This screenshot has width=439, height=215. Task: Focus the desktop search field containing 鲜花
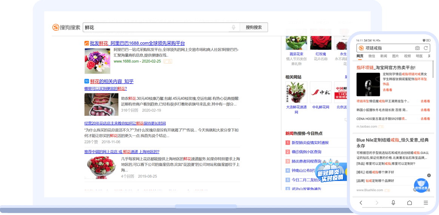coord(161,27)
